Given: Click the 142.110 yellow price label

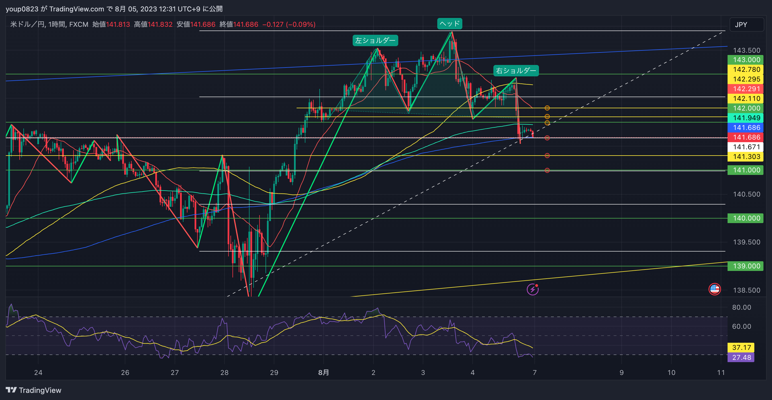Looking at the screenshot, I should 745,98.
